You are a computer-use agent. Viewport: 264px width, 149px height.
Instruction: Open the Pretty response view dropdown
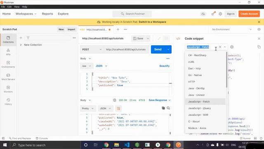click(88, 108)
